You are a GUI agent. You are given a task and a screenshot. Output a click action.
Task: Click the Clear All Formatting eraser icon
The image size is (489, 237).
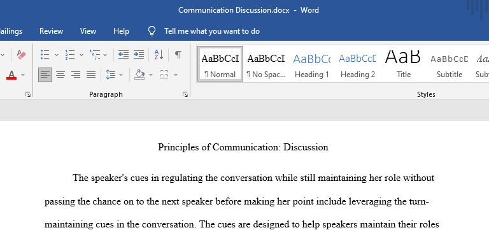(21, 55)
